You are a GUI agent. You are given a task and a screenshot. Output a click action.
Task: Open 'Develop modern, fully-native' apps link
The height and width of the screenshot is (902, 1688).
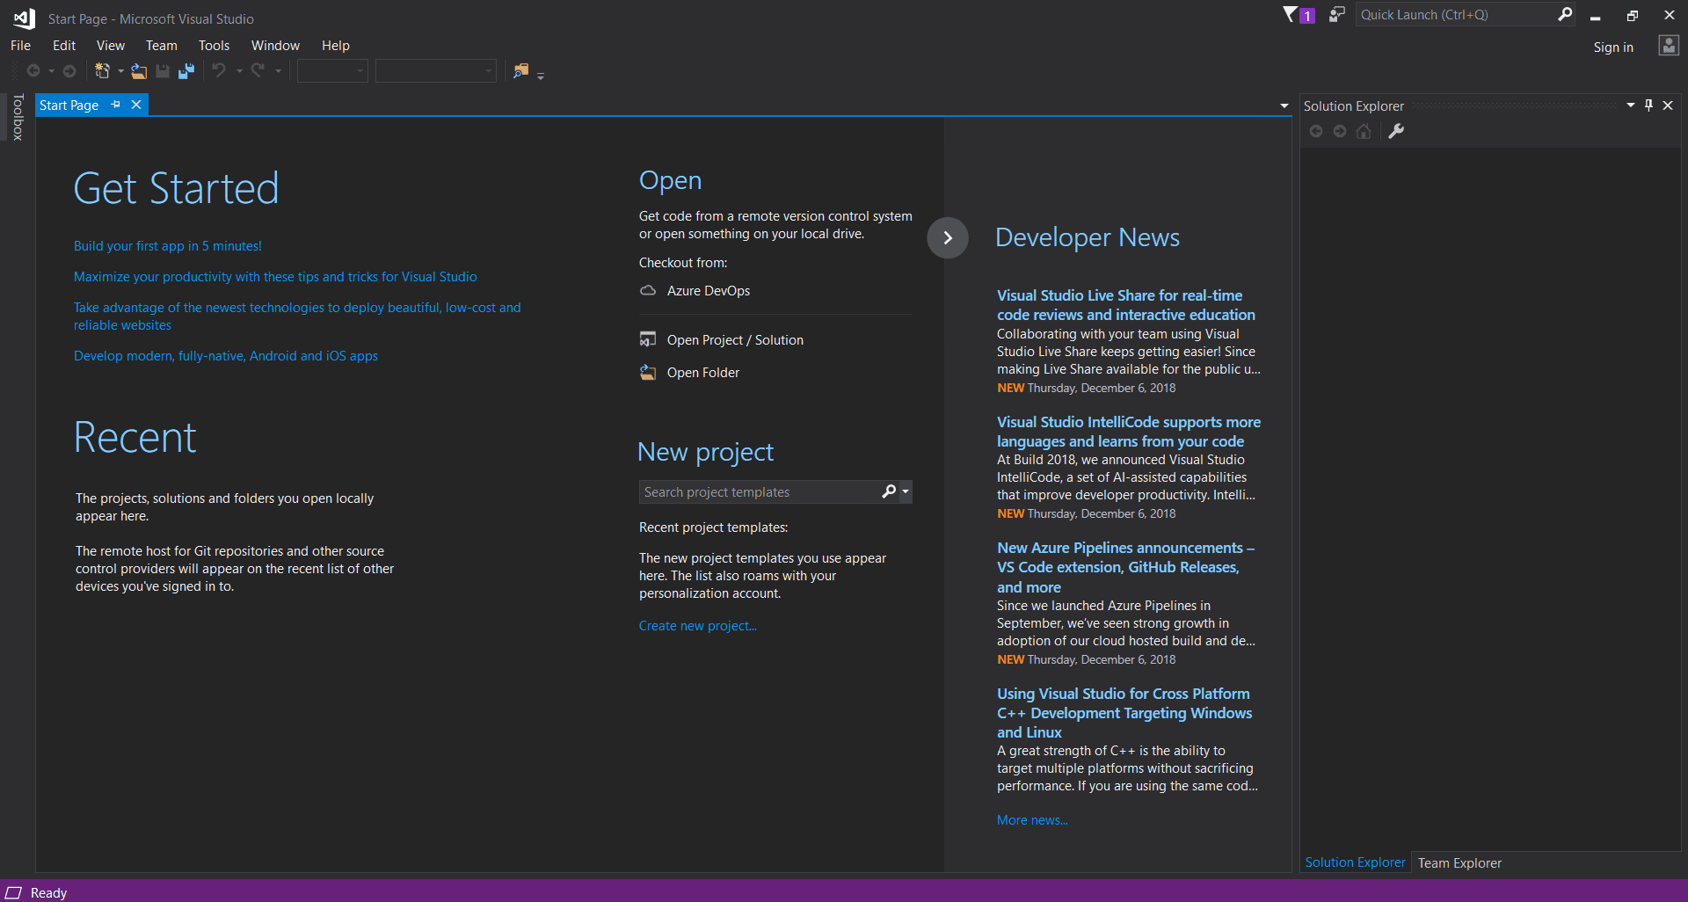(x=226, y=356)
